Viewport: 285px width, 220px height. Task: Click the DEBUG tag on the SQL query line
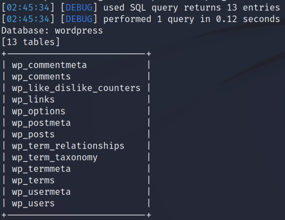79,8
